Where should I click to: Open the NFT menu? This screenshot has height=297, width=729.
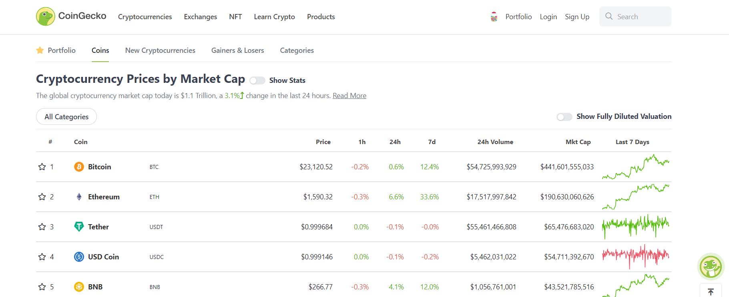(235, 17)
